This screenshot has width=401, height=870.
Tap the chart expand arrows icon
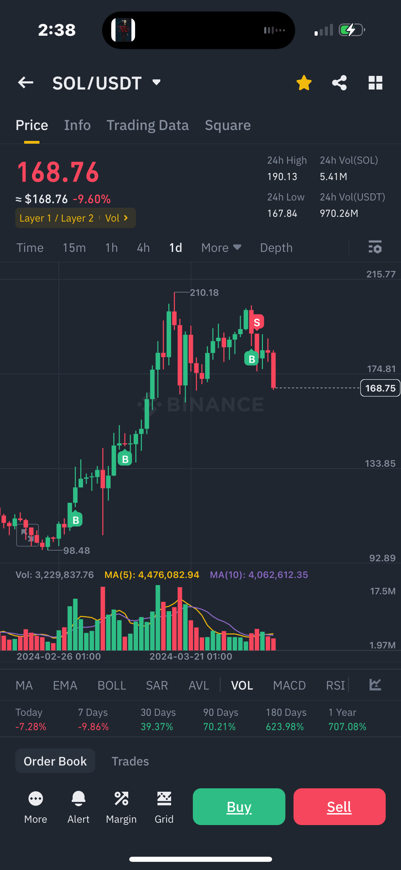[28, 535]
